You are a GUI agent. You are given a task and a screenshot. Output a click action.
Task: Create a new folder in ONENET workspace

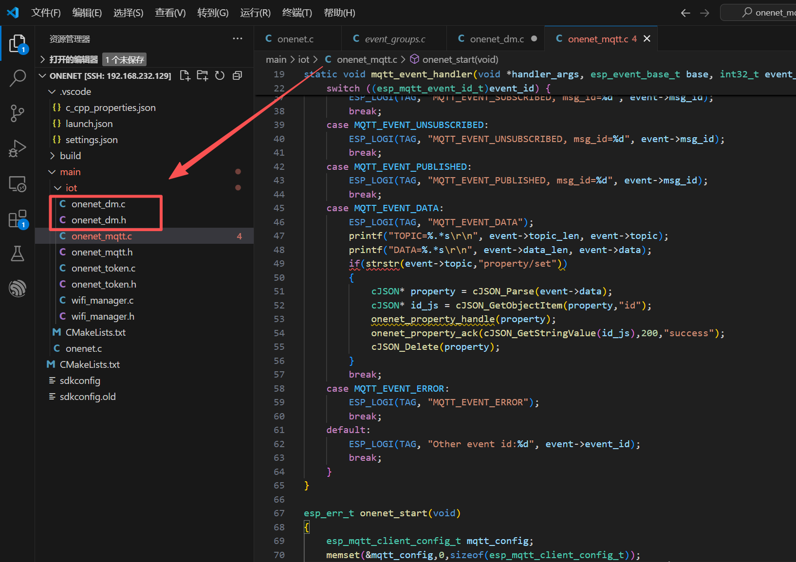point(202,75)
